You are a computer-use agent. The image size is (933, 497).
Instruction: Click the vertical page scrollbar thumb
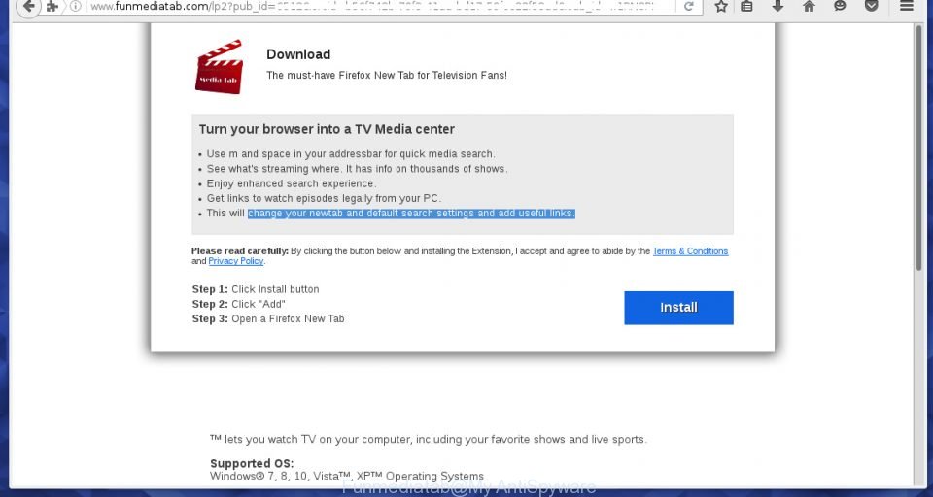click(x=919, y=149)
